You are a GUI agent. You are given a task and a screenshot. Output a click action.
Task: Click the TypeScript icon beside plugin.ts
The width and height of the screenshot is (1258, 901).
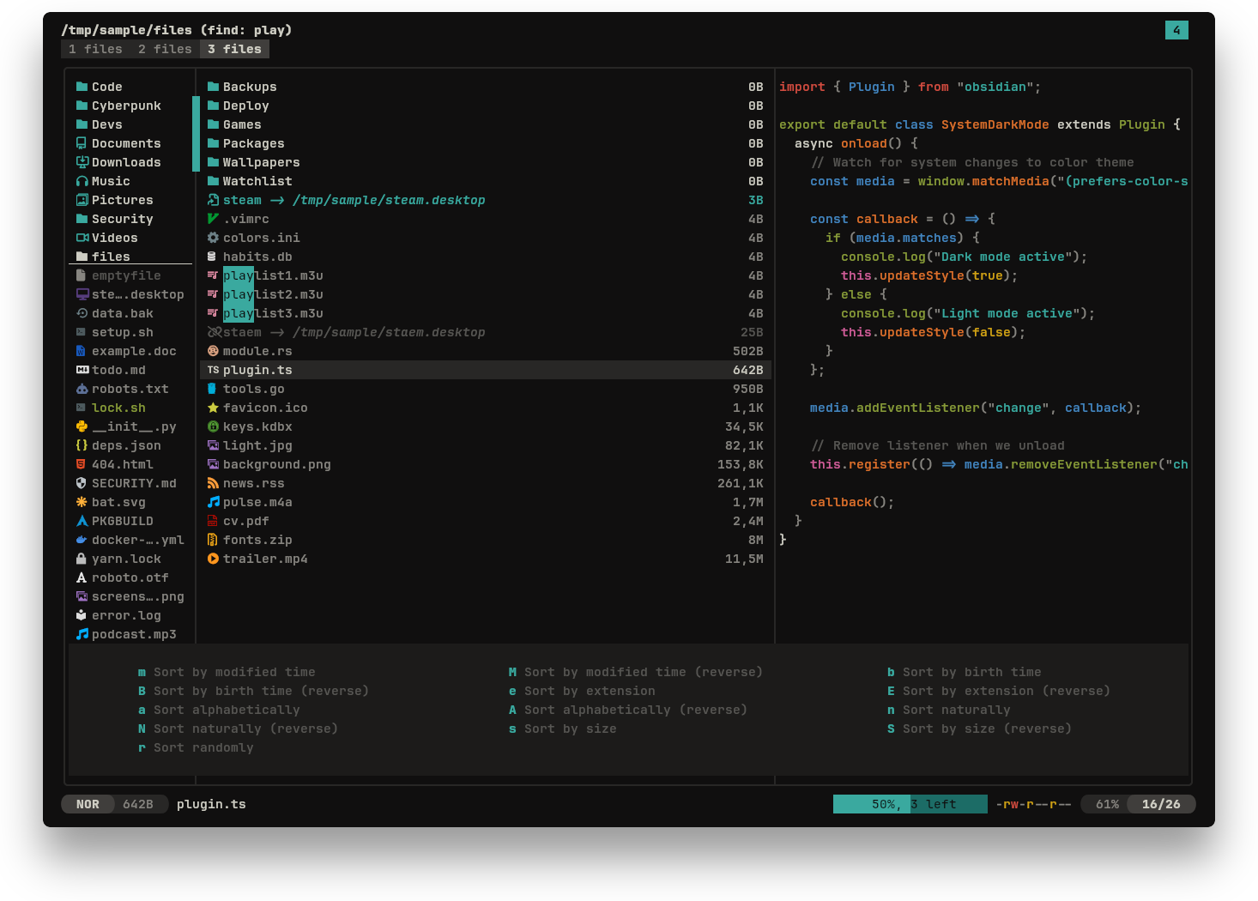(213, 370)
